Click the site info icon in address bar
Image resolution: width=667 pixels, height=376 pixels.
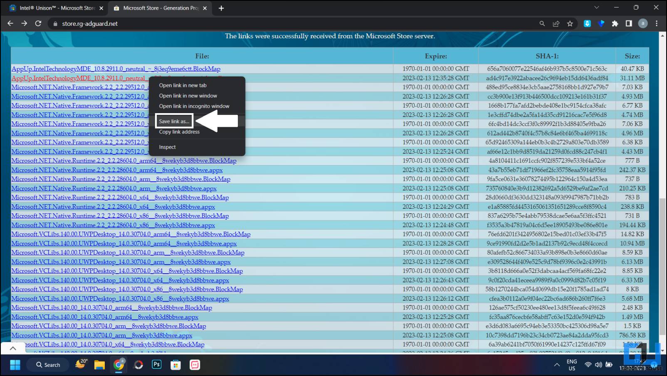[x=55, y=24]
